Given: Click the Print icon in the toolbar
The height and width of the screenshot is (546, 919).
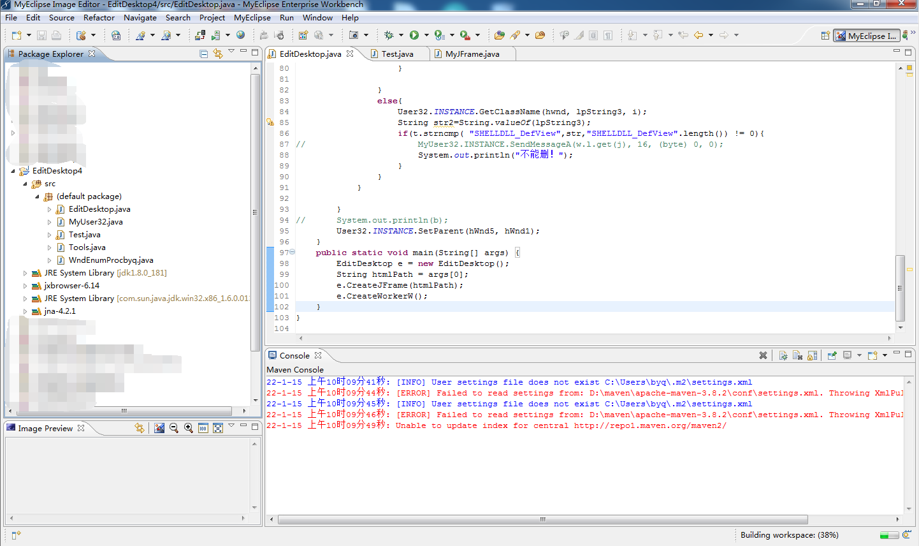Looking at the screenshot, I should pyautogui.click(x=56, y=35).
